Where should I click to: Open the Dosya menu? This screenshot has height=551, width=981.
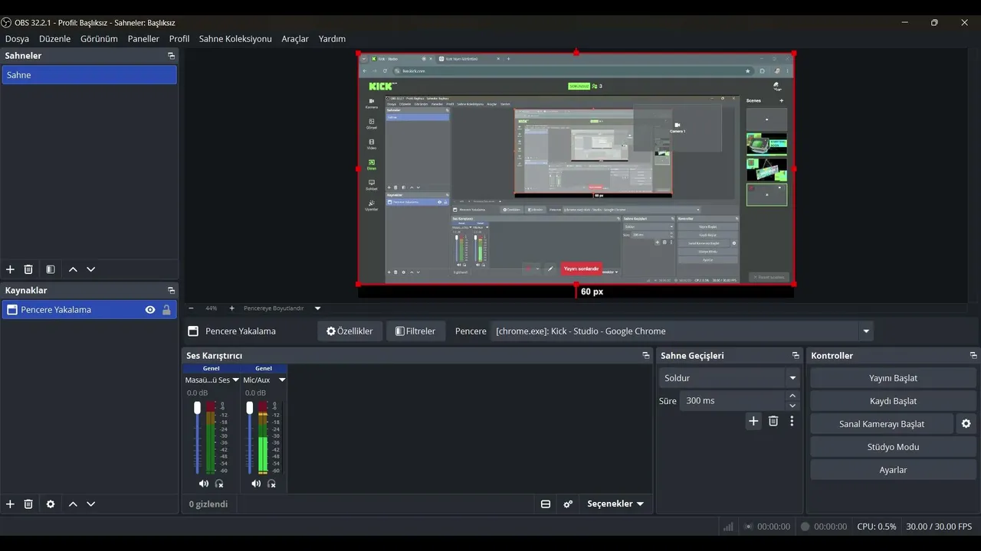click(17, 39)
